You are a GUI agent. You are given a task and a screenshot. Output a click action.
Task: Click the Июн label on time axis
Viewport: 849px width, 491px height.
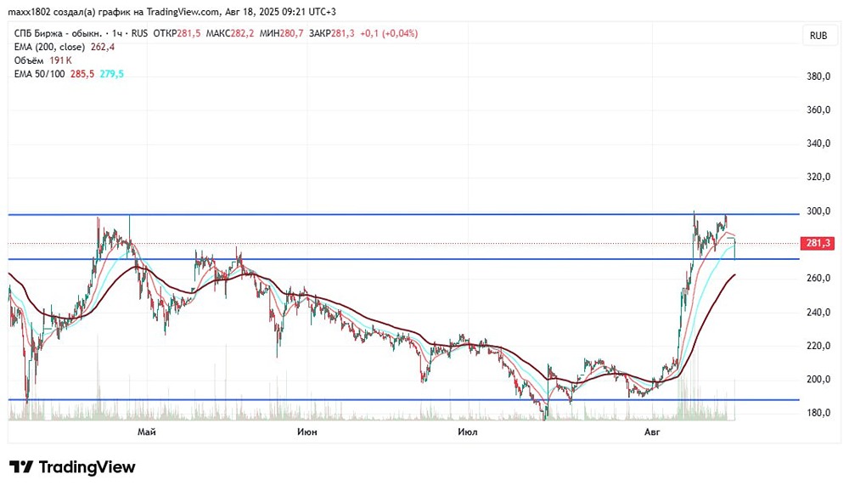pos(307,432)
